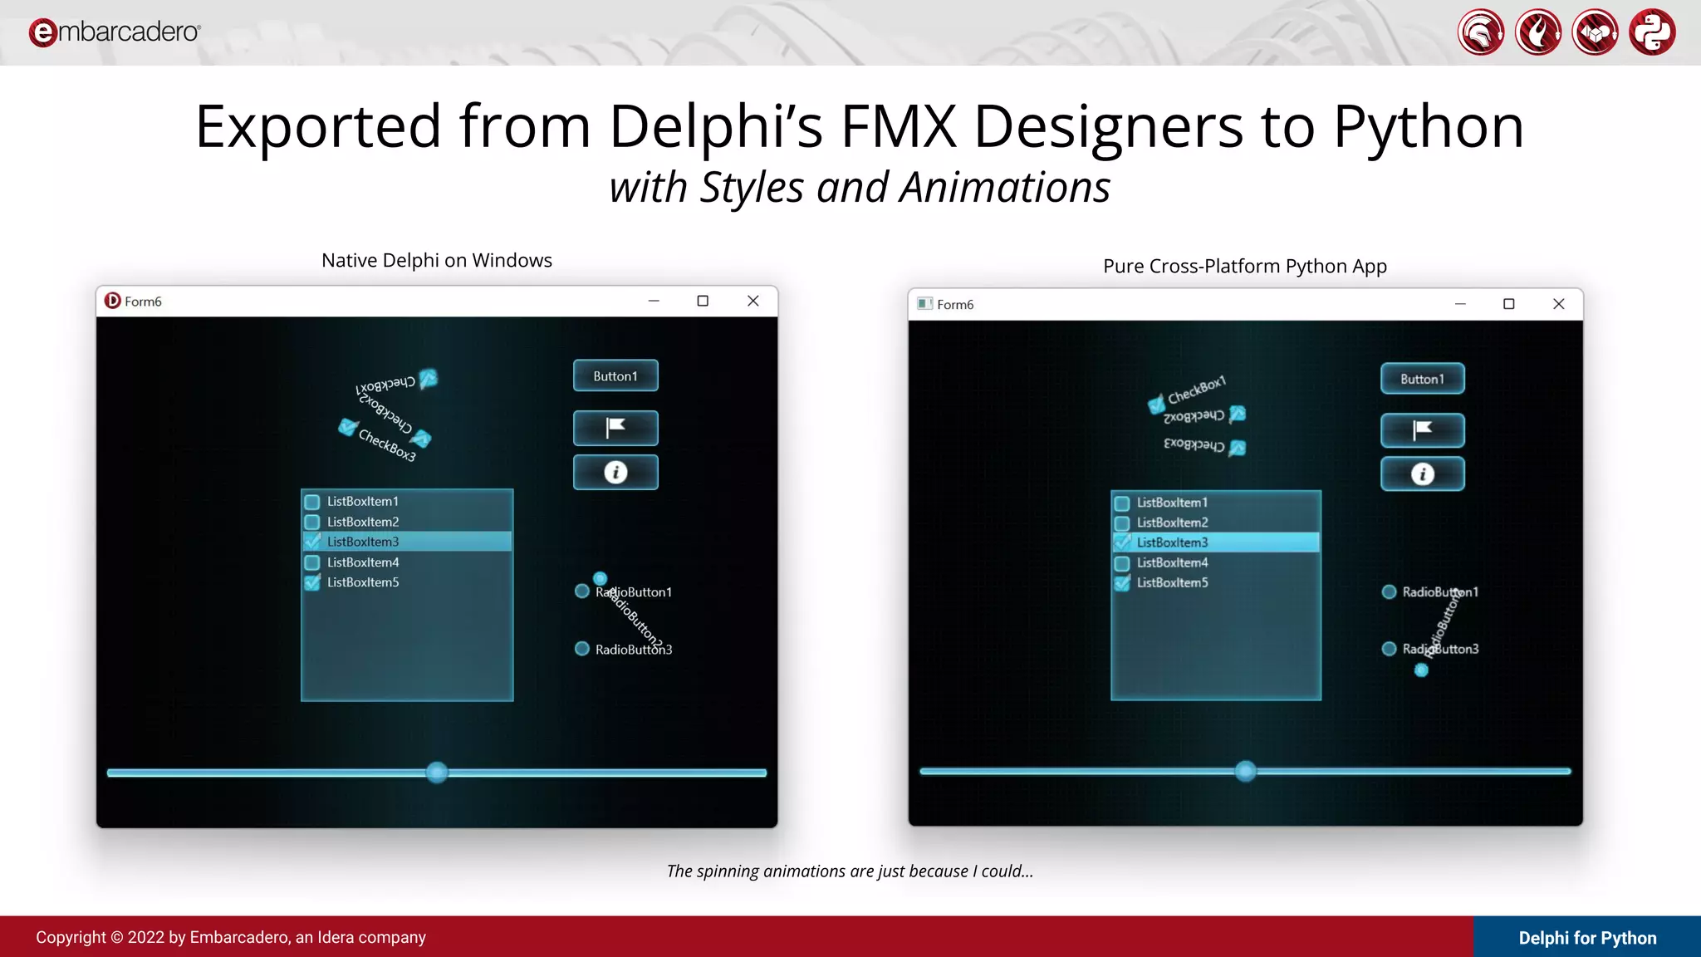Click the info icon button in Python app
Screen dimensions: 1701x957
click(1422, 474)
